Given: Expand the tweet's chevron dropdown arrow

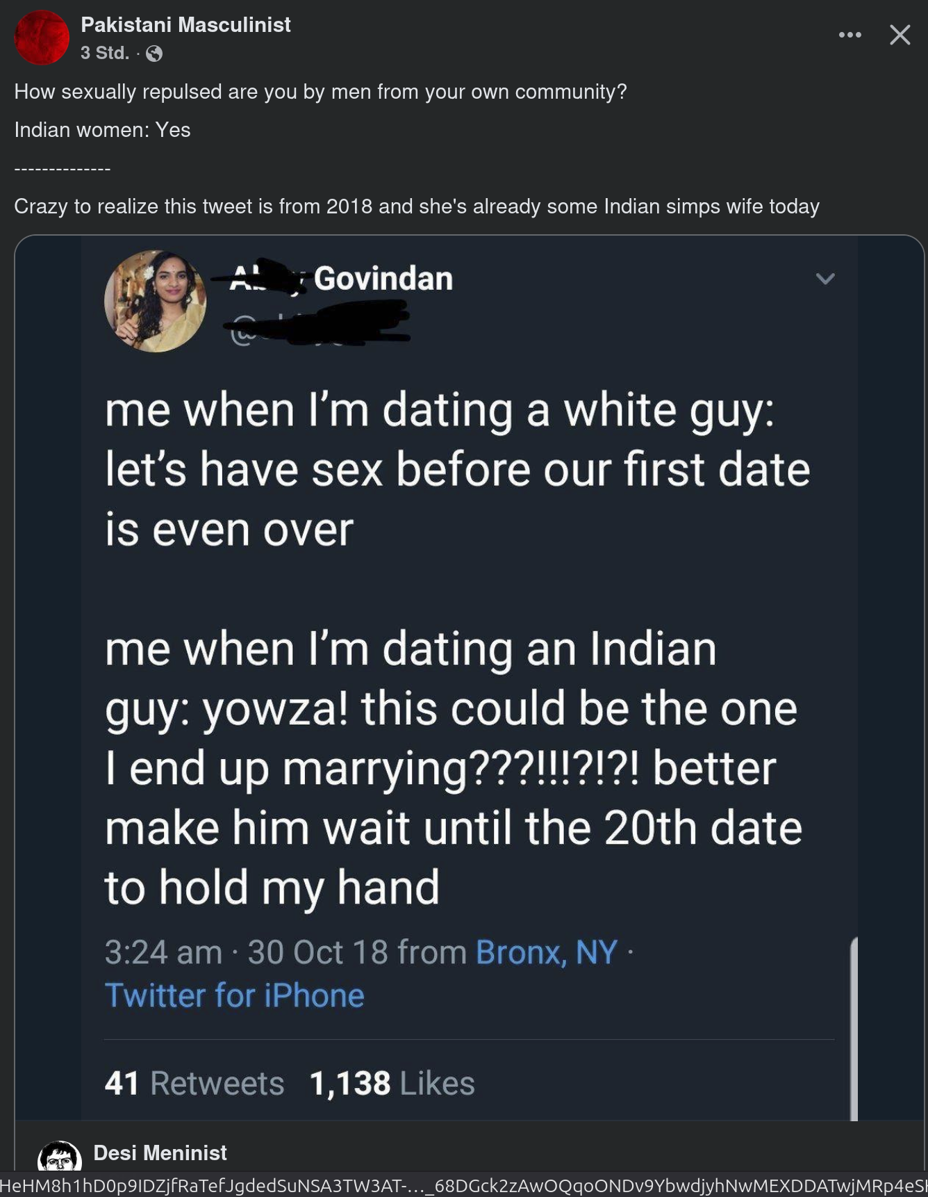Looking at the screenshot, I should tap(825, 279).
